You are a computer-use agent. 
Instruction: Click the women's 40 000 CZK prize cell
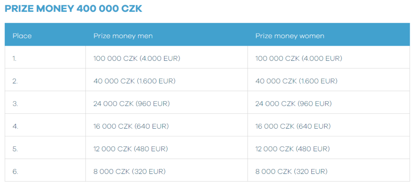[x=296, y=81]
